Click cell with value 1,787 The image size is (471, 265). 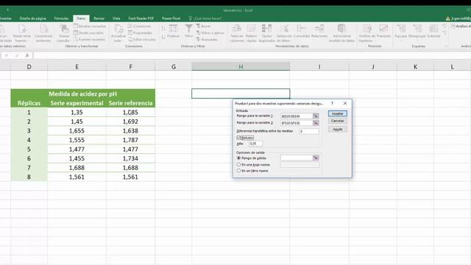point(130,140)
